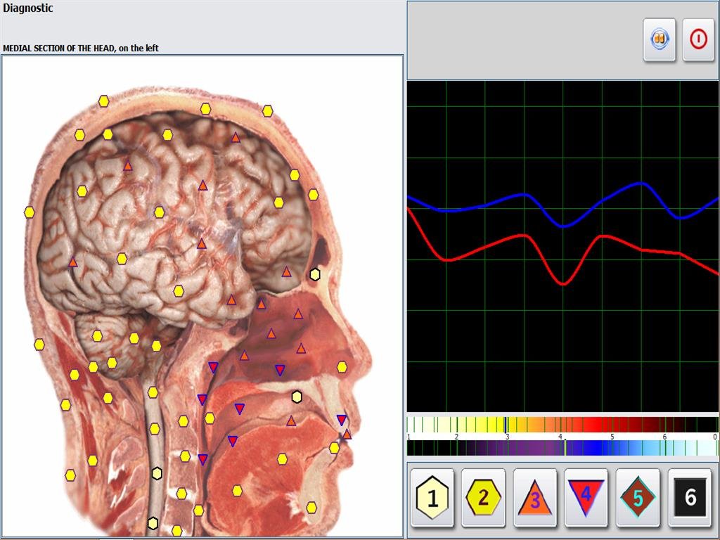Viewport: 720px width, 540px height.
Task: Click the exit power button
Action: (697, 39)
